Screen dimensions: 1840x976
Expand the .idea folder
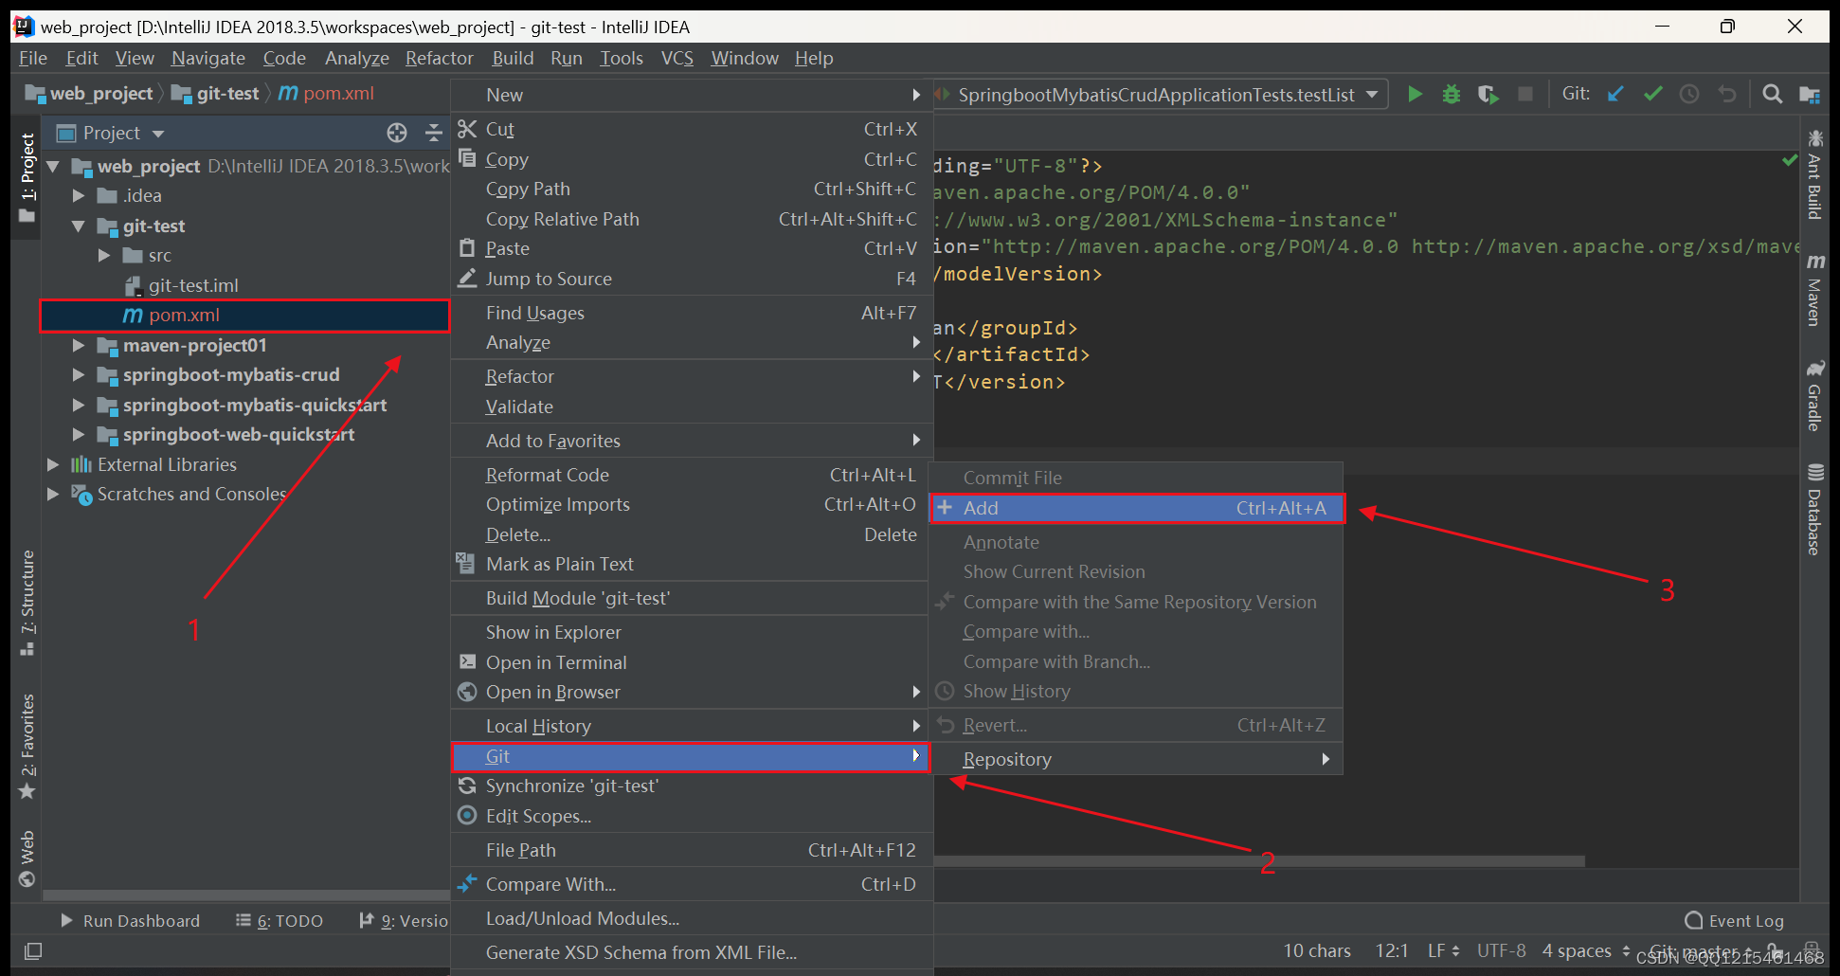click(80, 196)
